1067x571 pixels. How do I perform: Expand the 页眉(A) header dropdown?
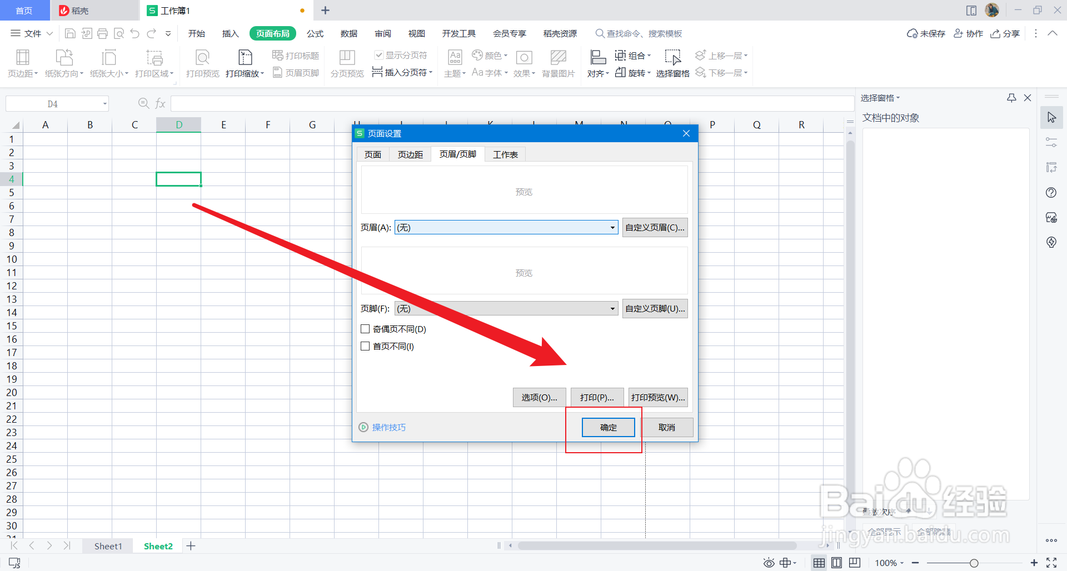[612, 227]
